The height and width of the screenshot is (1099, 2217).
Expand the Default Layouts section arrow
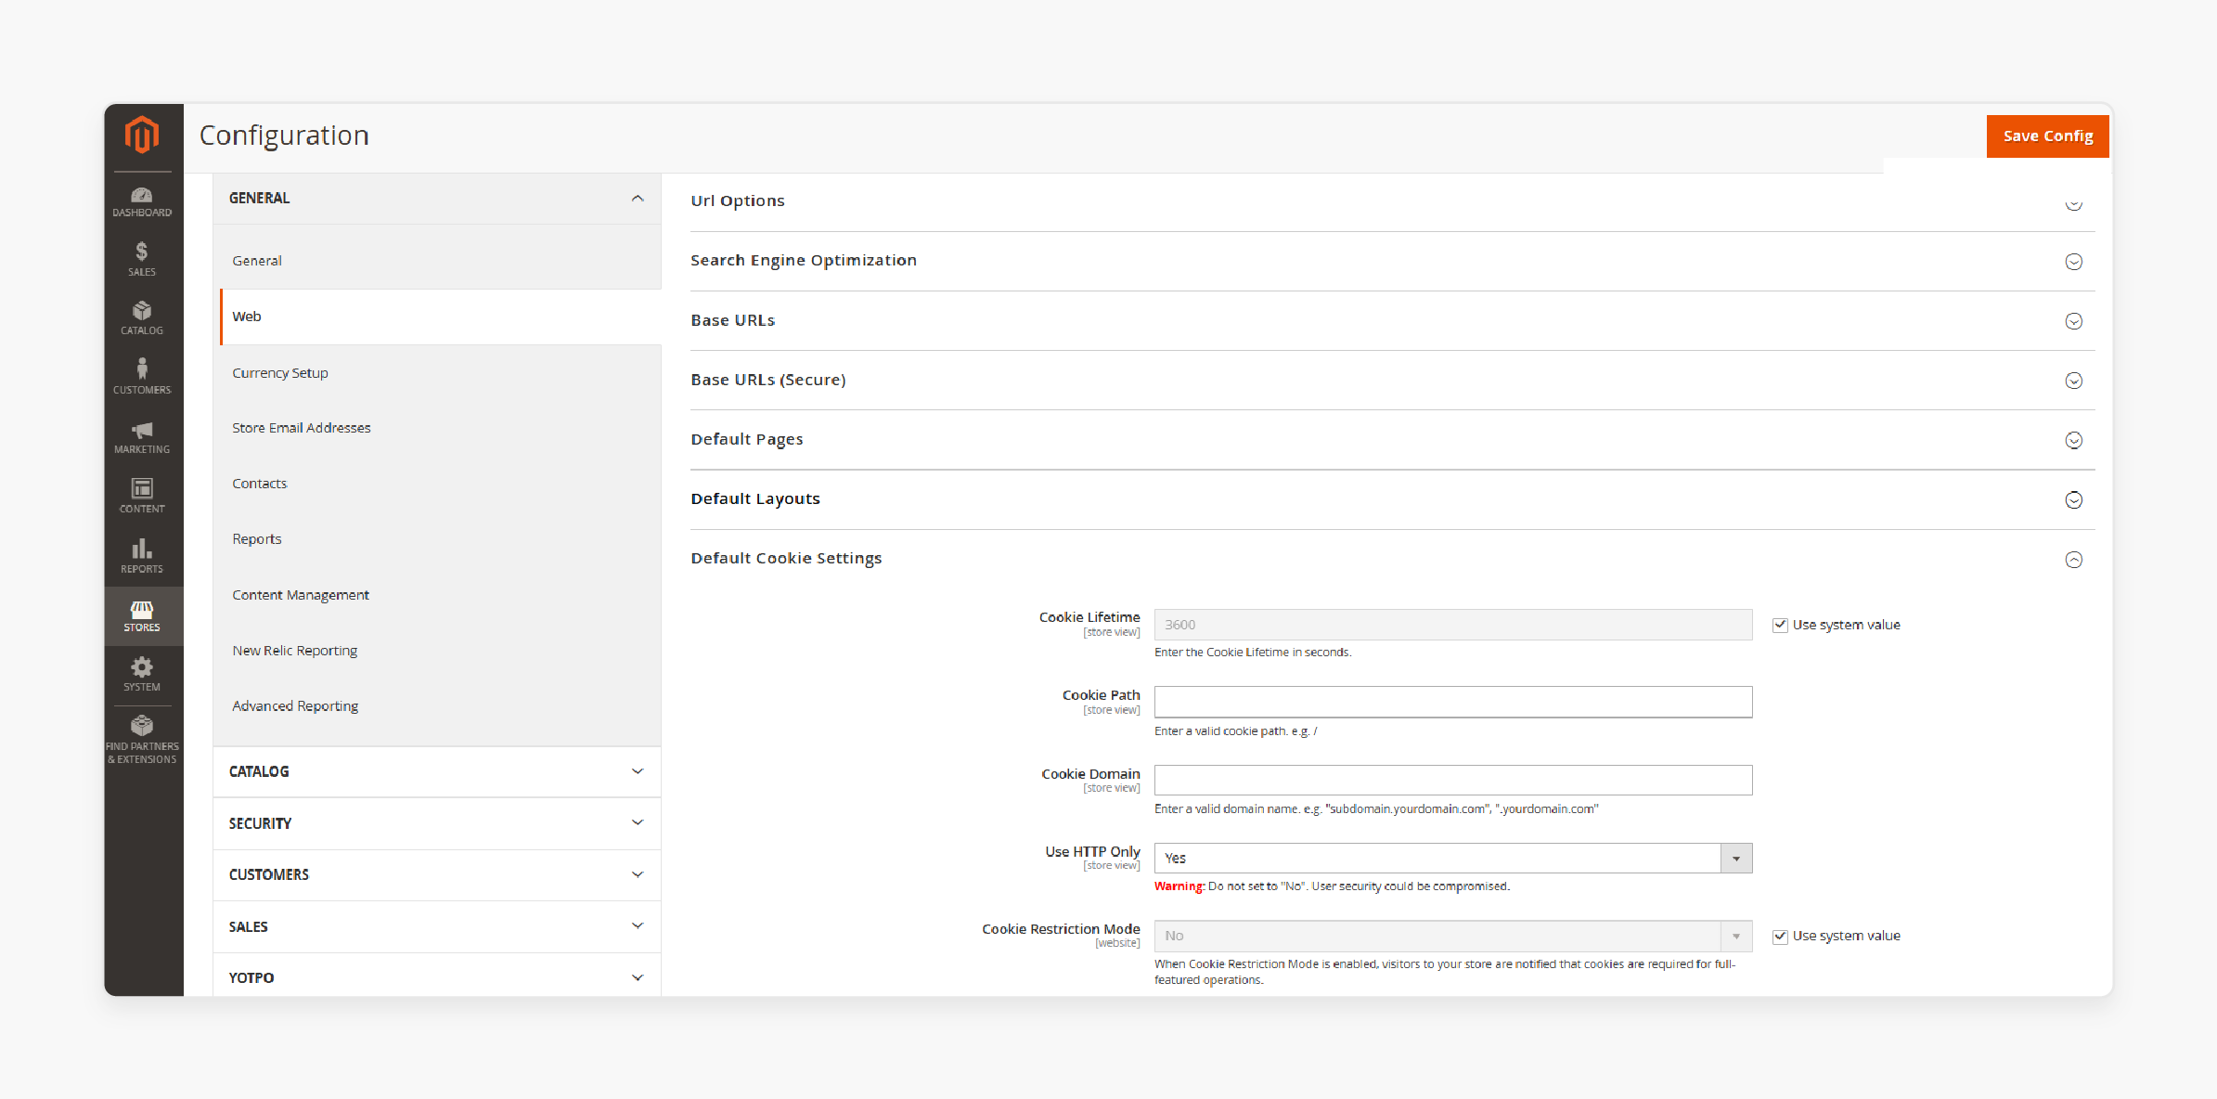click(x=2073, y=499)
